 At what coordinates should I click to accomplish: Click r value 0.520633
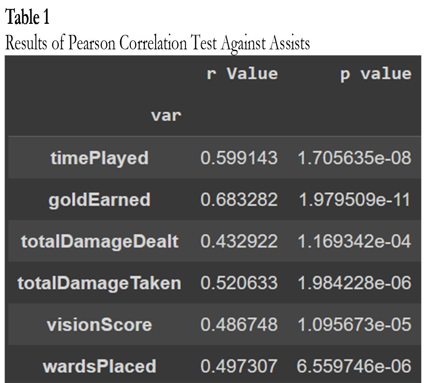pyautogui.click(x=239, y=283)
